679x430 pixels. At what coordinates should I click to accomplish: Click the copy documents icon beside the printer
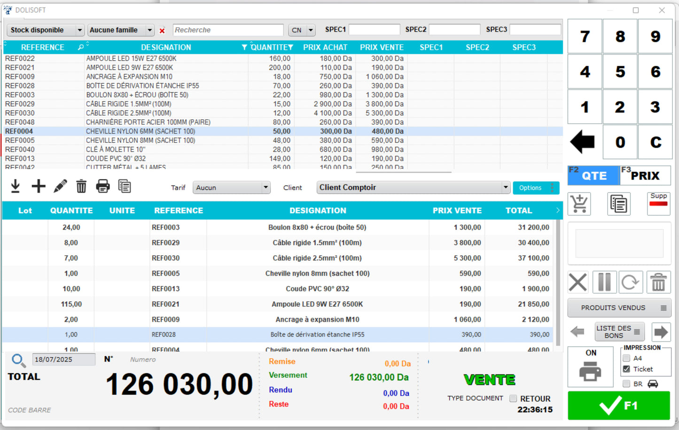coord(125,186)
